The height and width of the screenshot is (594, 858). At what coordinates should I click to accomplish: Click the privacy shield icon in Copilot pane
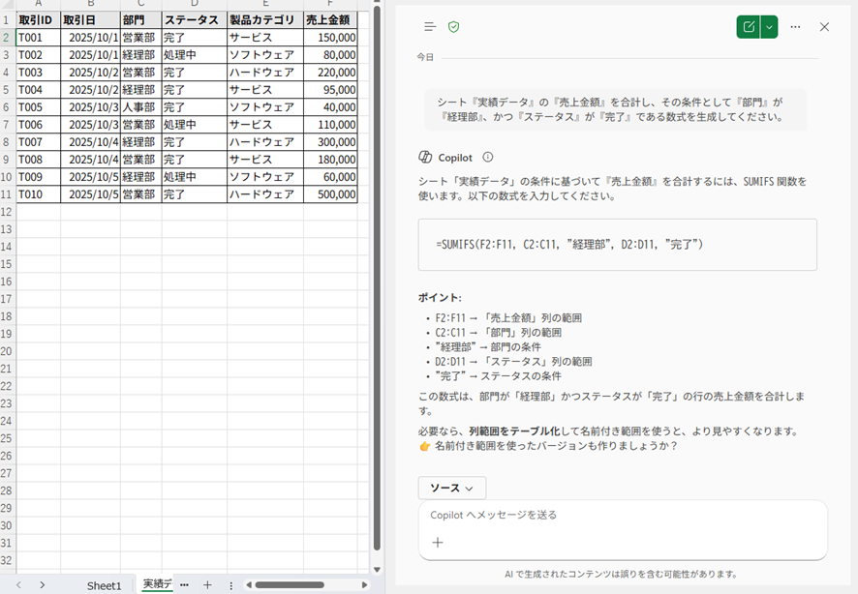[452, 27]
